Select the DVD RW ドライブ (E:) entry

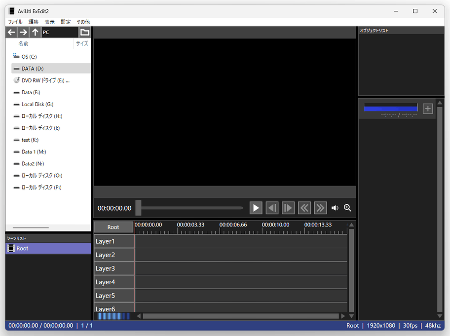(51, 80)
